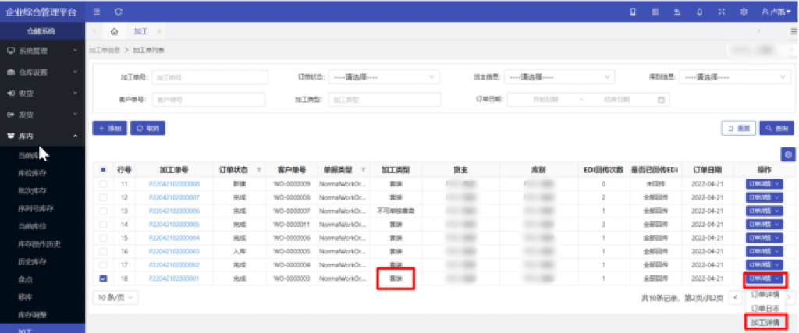The height and width of the screenshot is (333, 799).
Task: Open the home tab icon
Action: pyautogui.click(x=115, y=31)
